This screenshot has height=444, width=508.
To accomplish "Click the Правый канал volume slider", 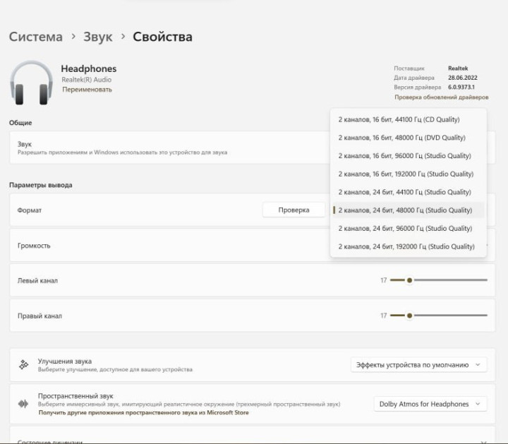I will pos(438,316).
